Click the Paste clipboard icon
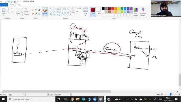 tap(4, 10)
